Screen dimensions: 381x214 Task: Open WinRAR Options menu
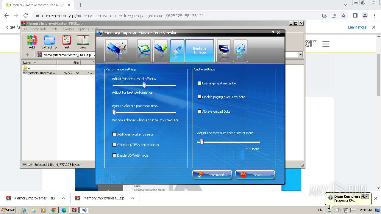tap(83, 29)
